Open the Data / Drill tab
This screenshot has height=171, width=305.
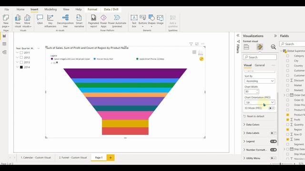(x=111, y=9)
